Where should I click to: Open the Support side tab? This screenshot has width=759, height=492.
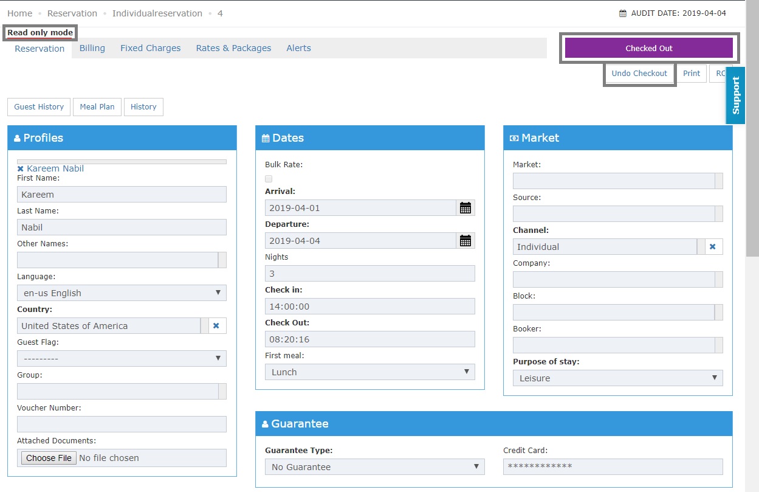[x=736, y=95]
